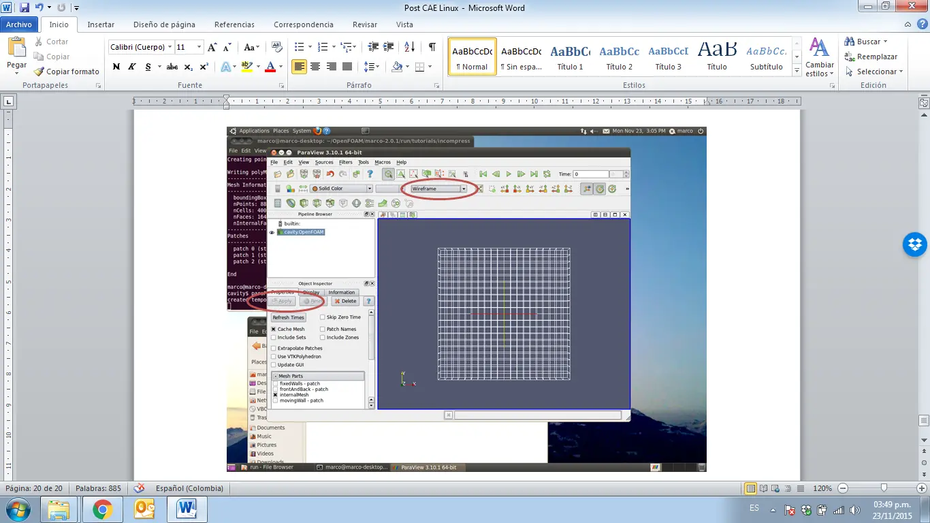This screenshot has width=930, height=523.
Task: Click the Palabras: 885 word count
Action: (99, 488)
